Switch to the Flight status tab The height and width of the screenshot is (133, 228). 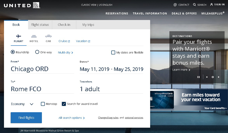coord(40,25)
